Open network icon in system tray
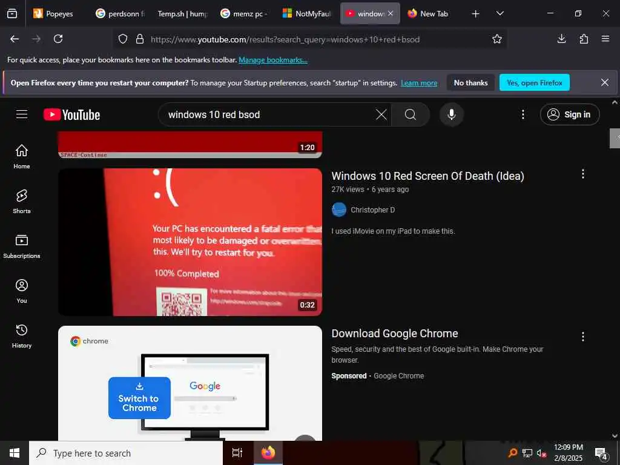The image size is (620, 465). click(527, 453)
